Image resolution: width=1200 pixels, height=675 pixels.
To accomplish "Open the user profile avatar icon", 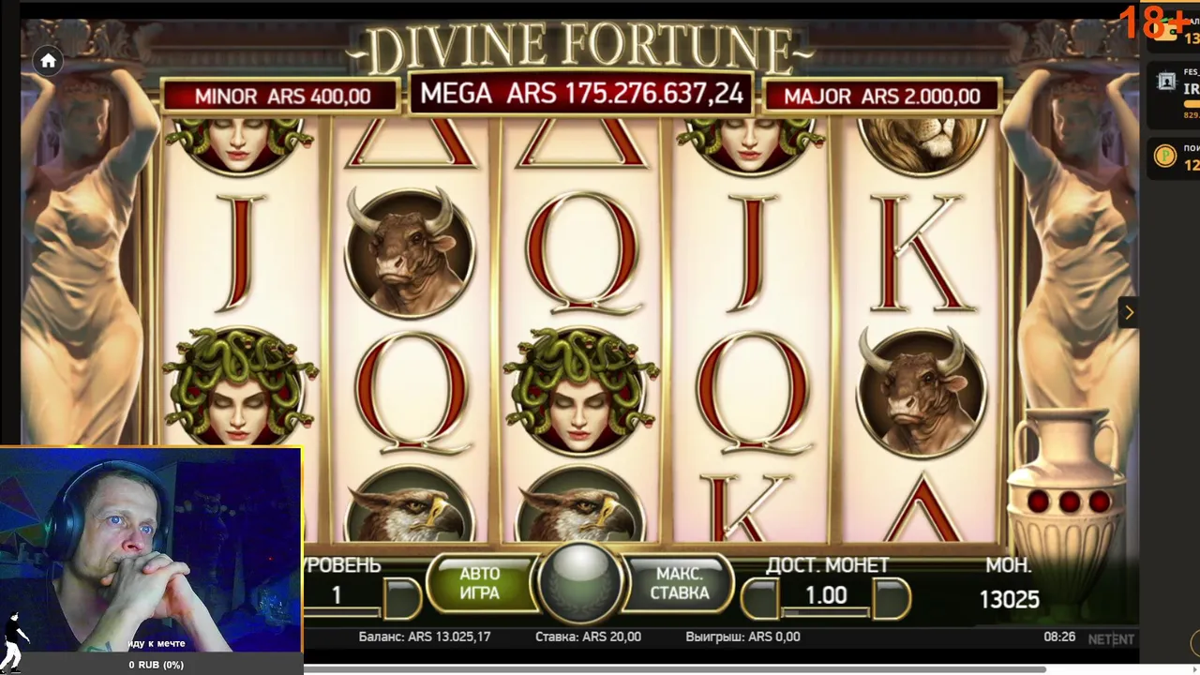I will pos(1166,82).
